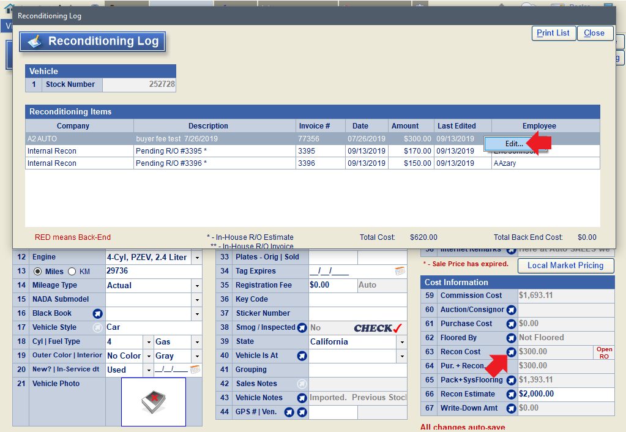This screenshot has width=626, height=432.
Task: Click the Vehicle Photo placeholder thumbnail
Action: coord(153,401)
